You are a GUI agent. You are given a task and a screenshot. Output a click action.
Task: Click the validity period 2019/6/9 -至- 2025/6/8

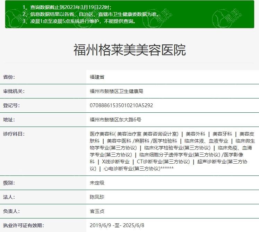[117, 225]
